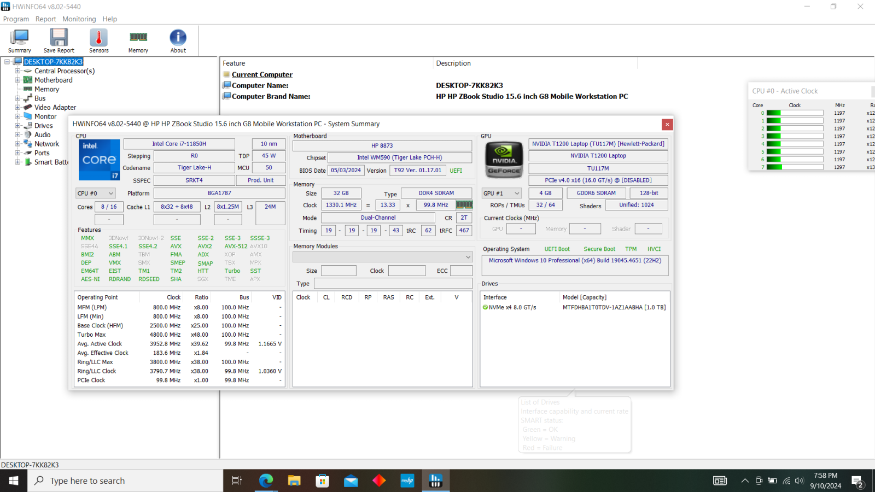Open the Report menu
Viewport: 875px width, 492px height.
pyautogui.click(x=46, y=19)
